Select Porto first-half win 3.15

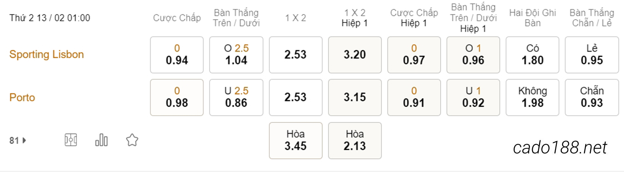[x=355, y=97]
